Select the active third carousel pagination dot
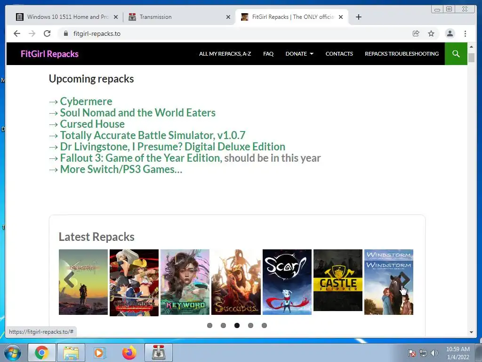 [x=237, y=325]
